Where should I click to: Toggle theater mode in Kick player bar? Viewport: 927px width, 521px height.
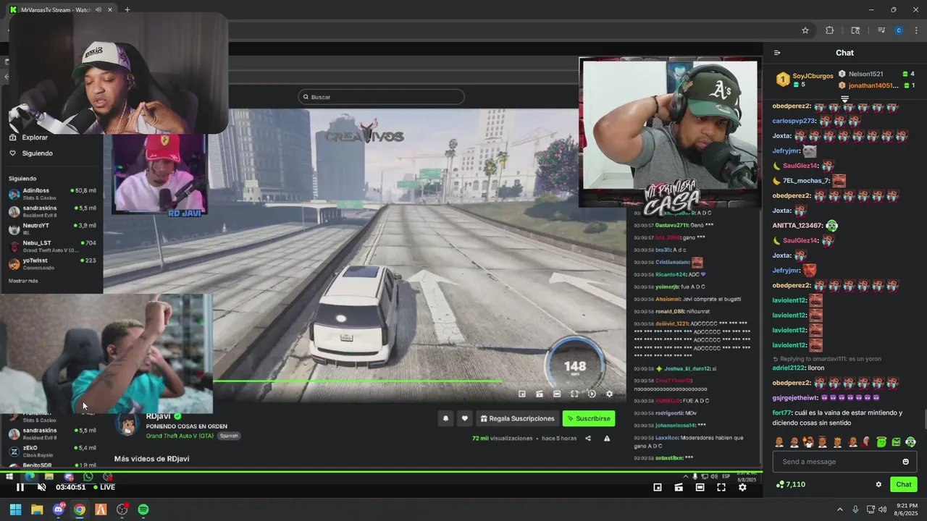click(x=700, y=488)
